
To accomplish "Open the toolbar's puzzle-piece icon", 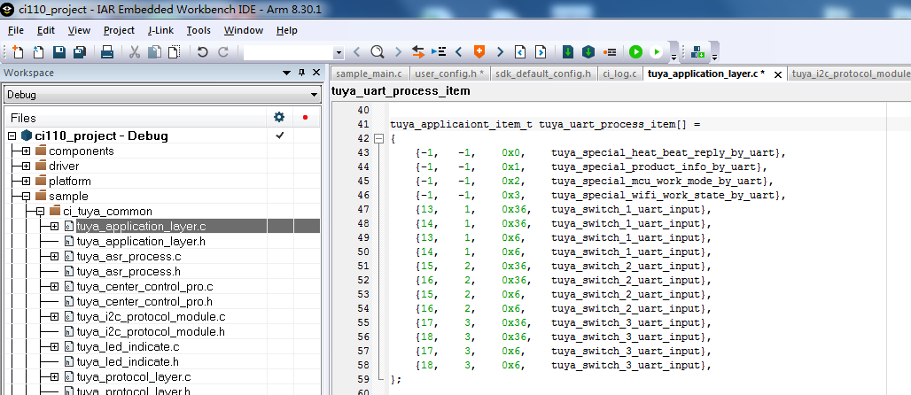I will click(697, 52).
